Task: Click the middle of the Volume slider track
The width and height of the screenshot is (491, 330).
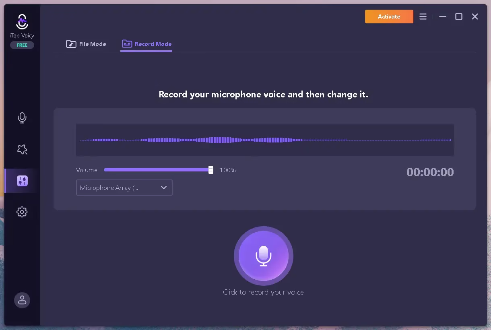Action: pyautogui.click(x=157, y=170)
